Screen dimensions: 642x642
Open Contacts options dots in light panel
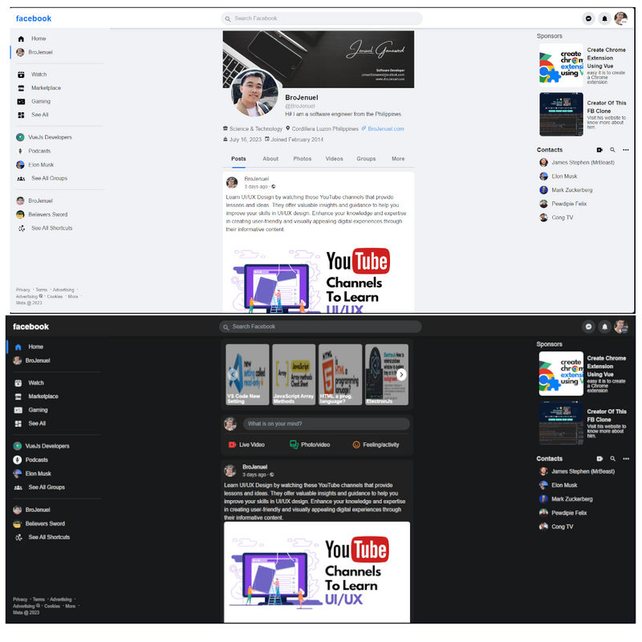626,150
